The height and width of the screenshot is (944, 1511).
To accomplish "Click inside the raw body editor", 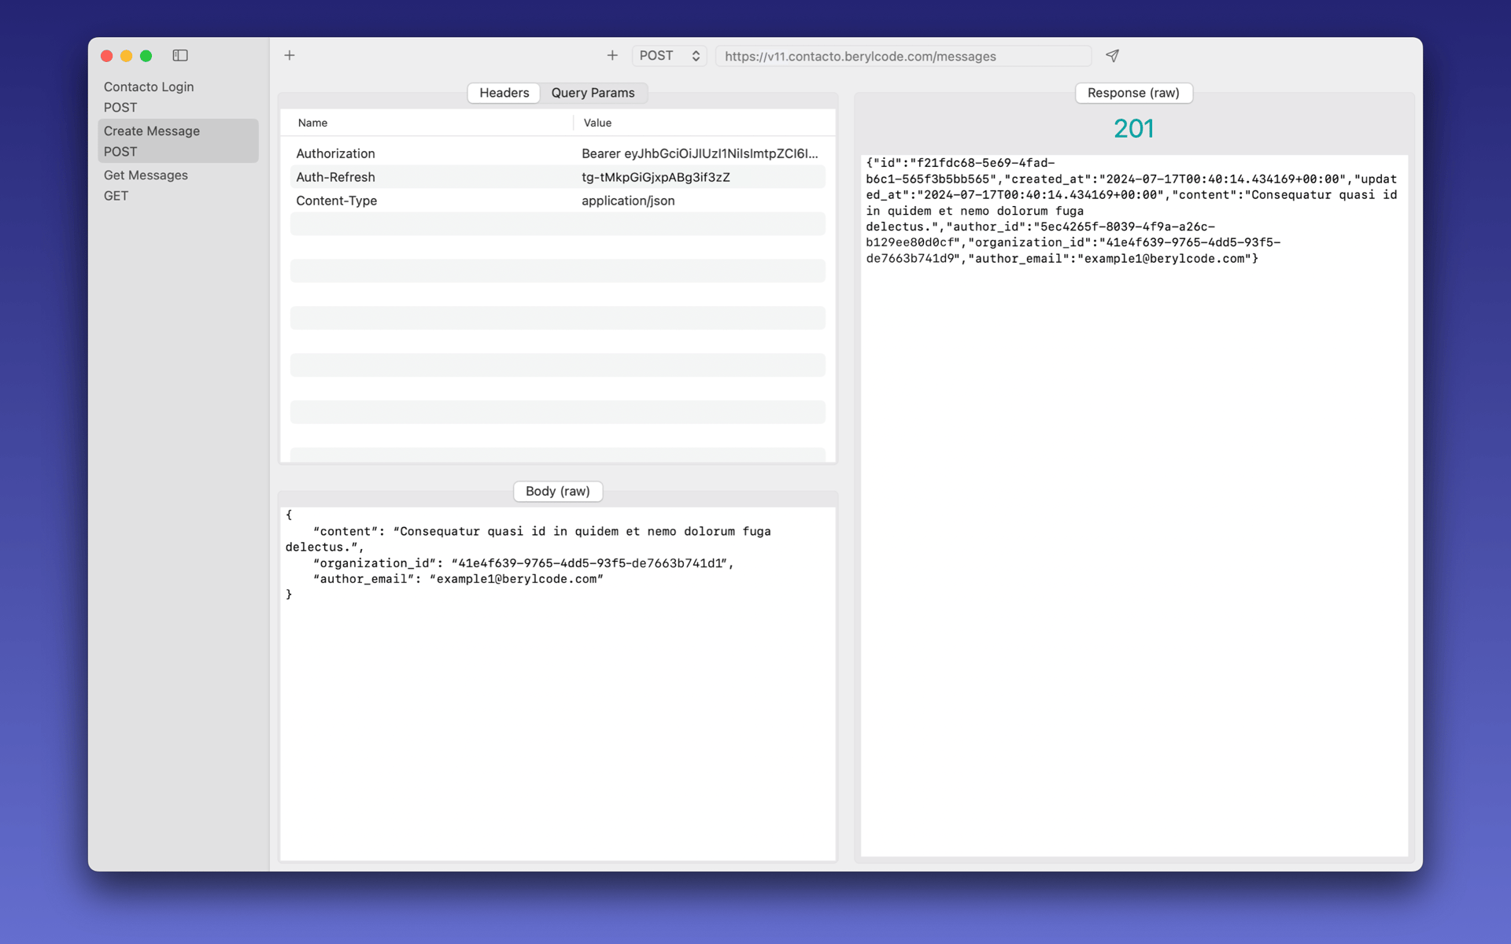I will coord(557,708).
